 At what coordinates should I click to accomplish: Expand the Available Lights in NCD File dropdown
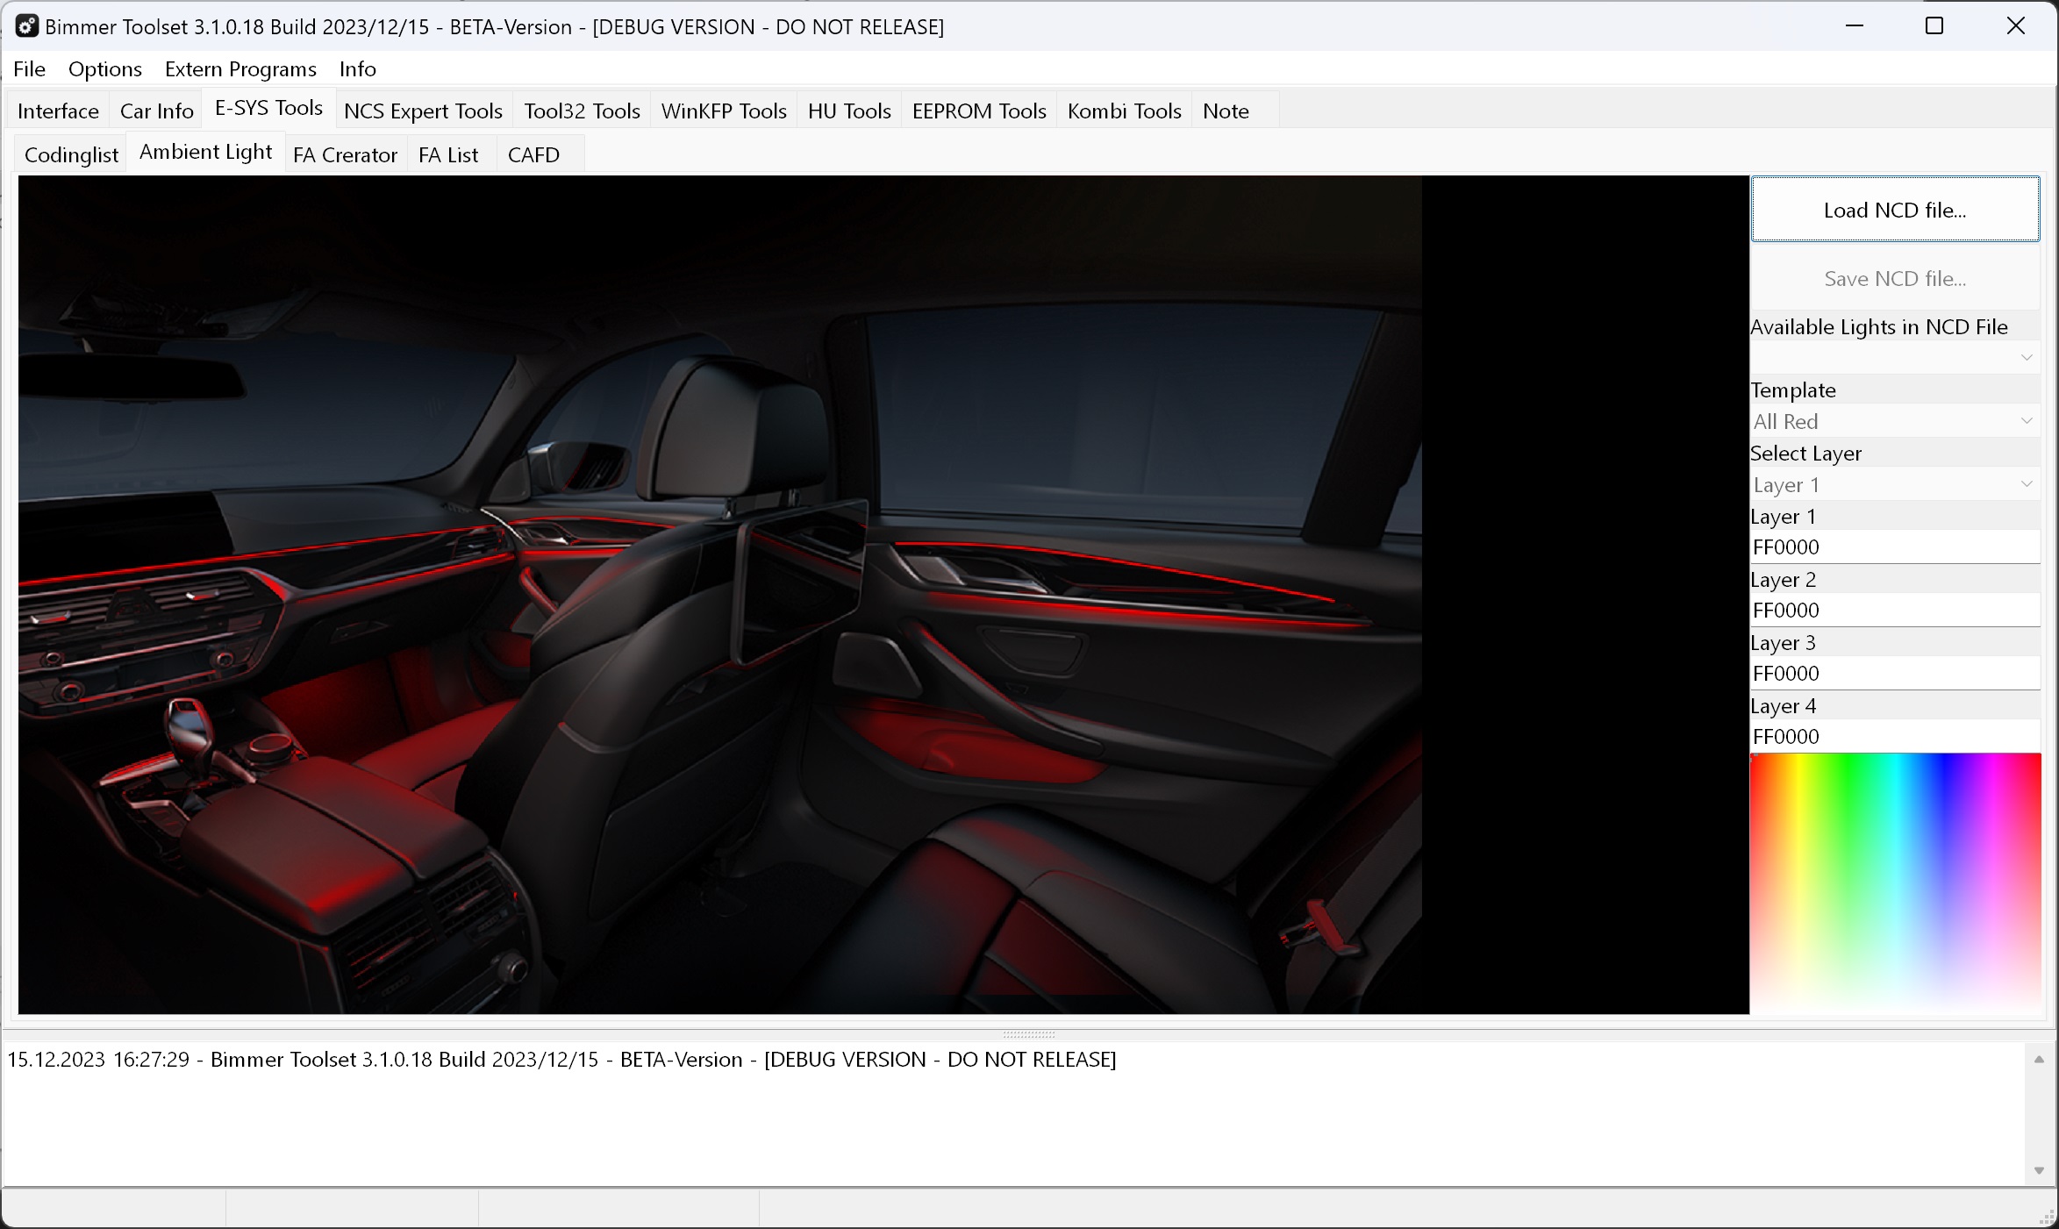click(1895, 357)
